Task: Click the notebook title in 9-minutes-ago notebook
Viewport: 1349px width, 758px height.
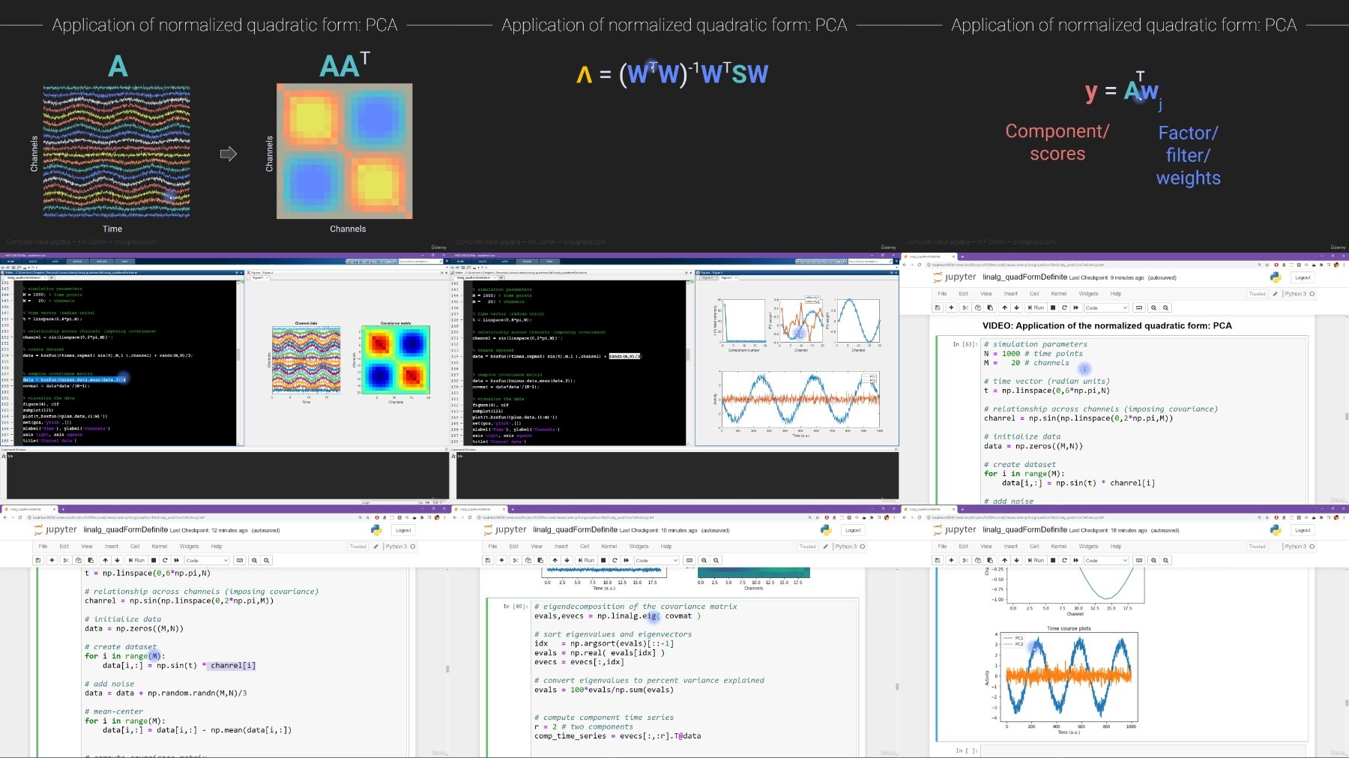Action: coord(1024,277)
